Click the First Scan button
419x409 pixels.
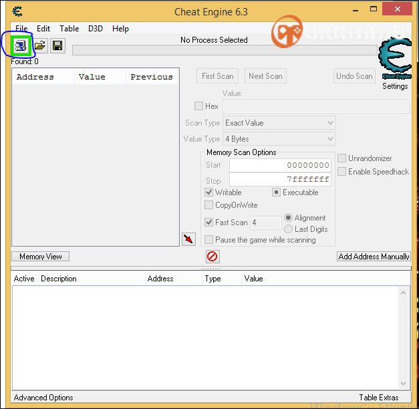tap(217, 76)
